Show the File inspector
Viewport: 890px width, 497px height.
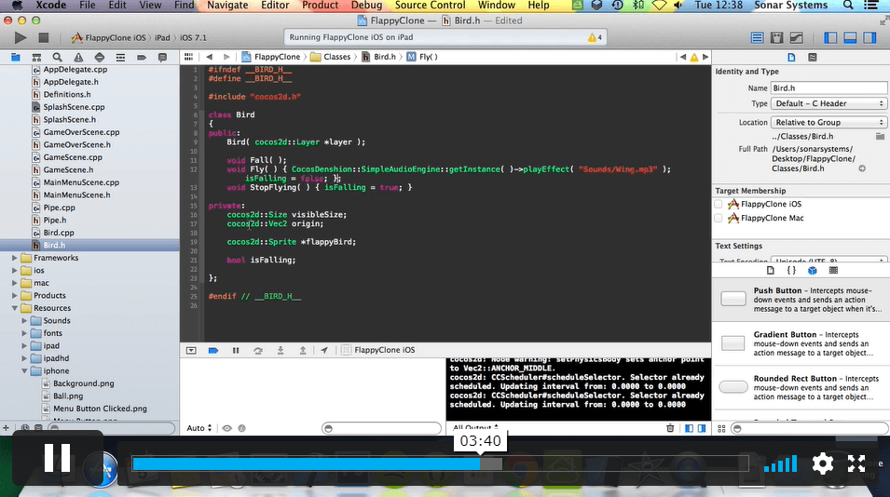coord(791,57)
